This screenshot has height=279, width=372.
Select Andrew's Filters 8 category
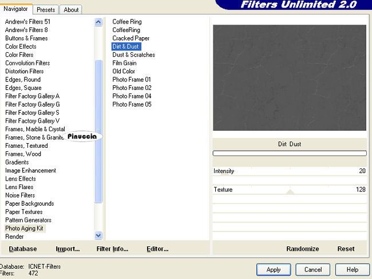pyautogui.click(x=26, y=30)
